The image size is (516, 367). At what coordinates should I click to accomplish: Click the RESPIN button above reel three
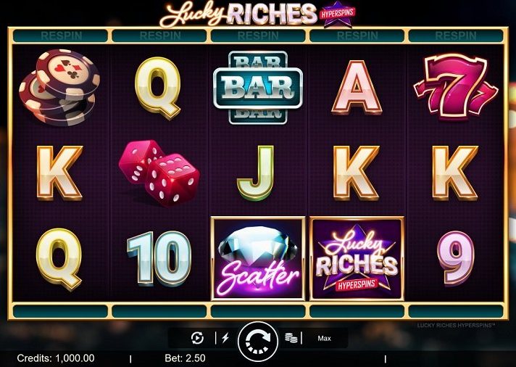click(258, 36)
